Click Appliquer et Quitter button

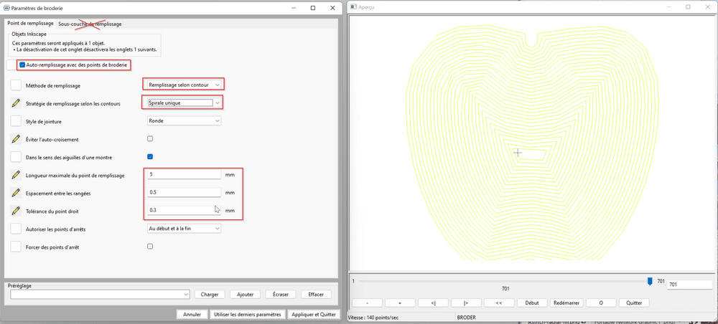click(x=312, y=314)
